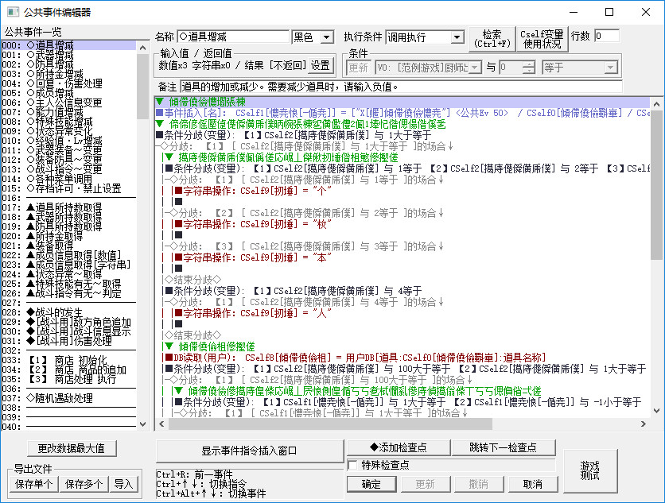The image size is (665, 503).
Task: Select event 037: ◇随机遇敌处理
Action: click(68, 398)
